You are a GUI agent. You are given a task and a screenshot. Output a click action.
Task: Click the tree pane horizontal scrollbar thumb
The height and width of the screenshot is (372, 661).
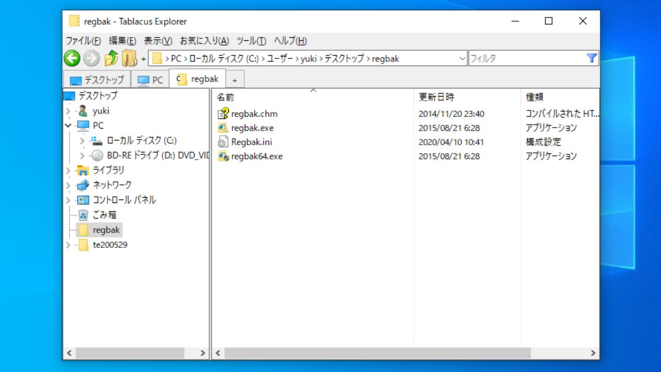click(x=130, y=353)
